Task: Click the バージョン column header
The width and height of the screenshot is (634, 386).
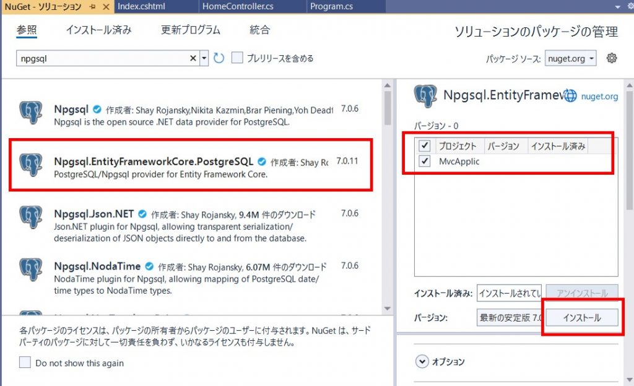Action: pos(503,146)
